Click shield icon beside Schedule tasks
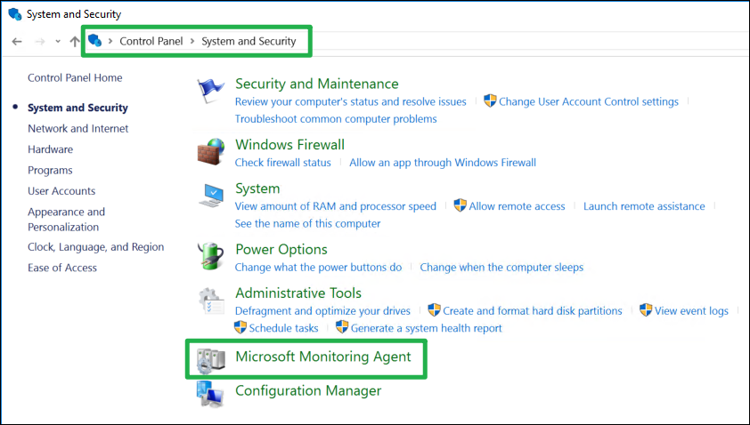 click(x=240, y=327)
